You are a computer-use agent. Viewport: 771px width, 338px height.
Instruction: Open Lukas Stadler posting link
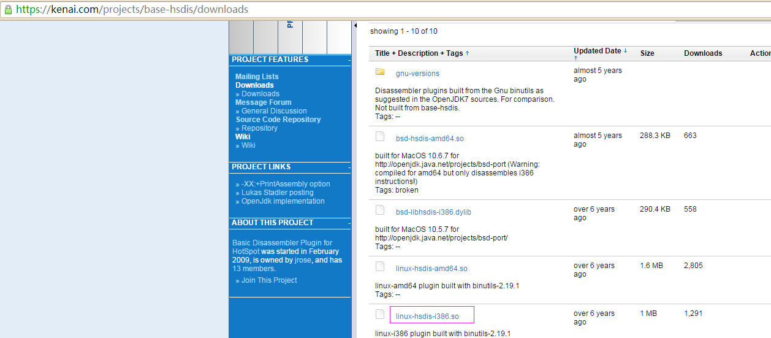click(278, 193)
